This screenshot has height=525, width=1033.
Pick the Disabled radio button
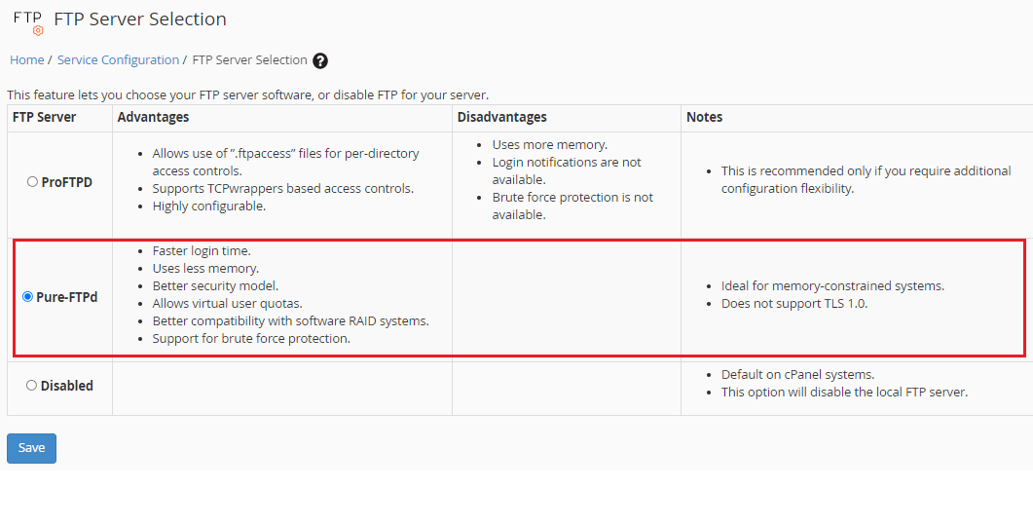pos(32,386)
